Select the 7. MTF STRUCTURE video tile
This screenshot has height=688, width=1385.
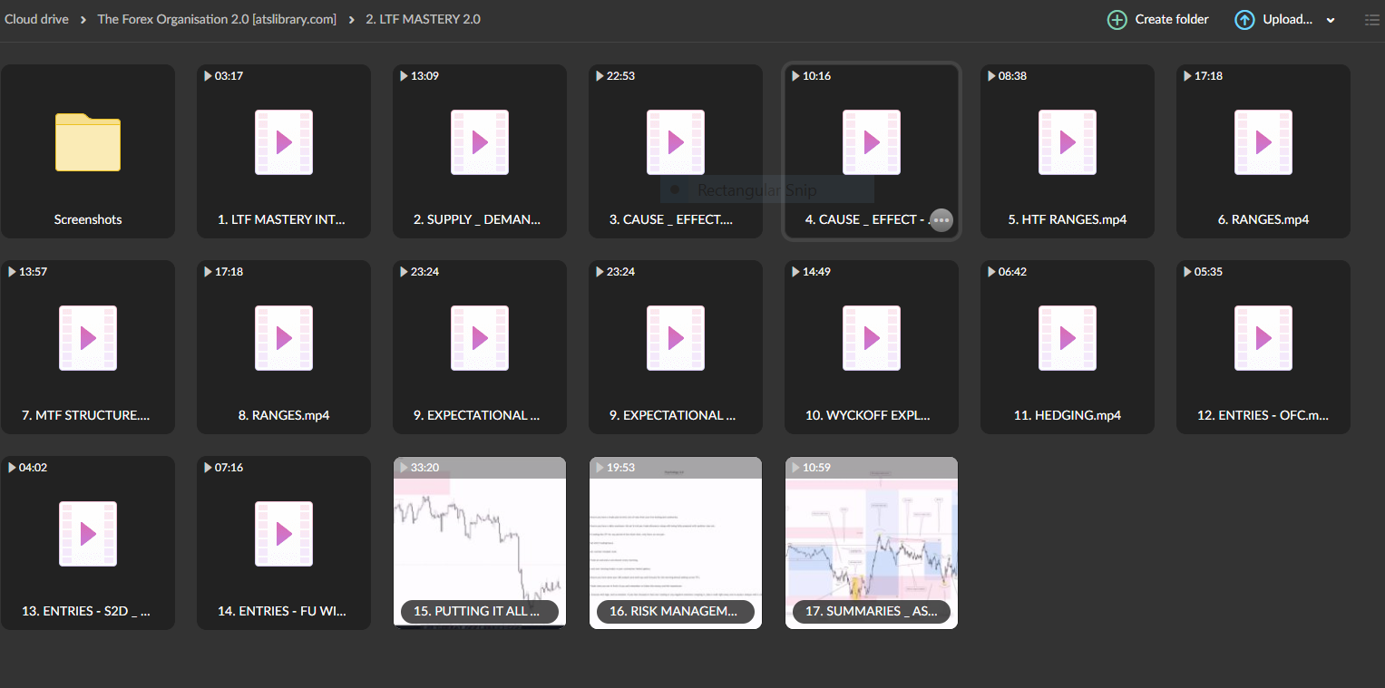point(88,346)
